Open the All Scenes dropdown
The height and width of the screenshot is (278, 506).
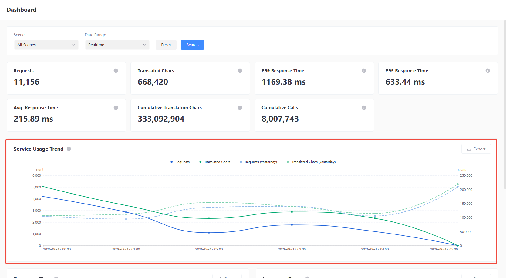pyautogui.click(x=46, y=45)
